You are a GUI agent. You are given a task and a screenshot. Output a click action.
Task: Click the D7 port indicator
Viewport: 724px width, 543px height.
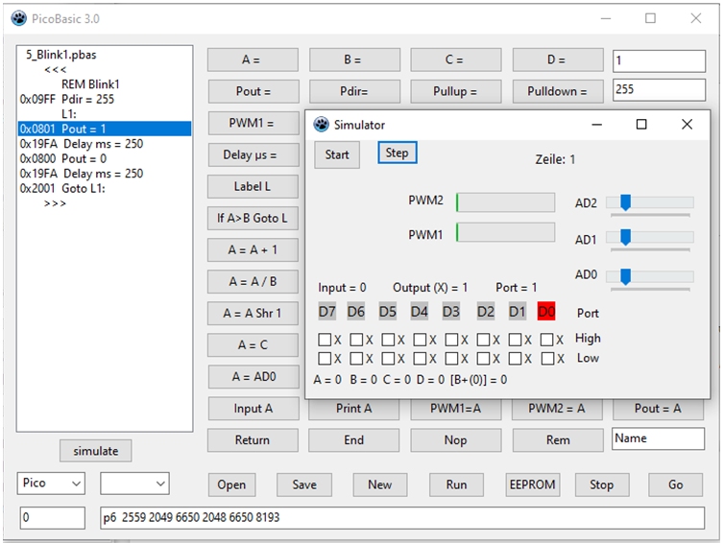327,312
